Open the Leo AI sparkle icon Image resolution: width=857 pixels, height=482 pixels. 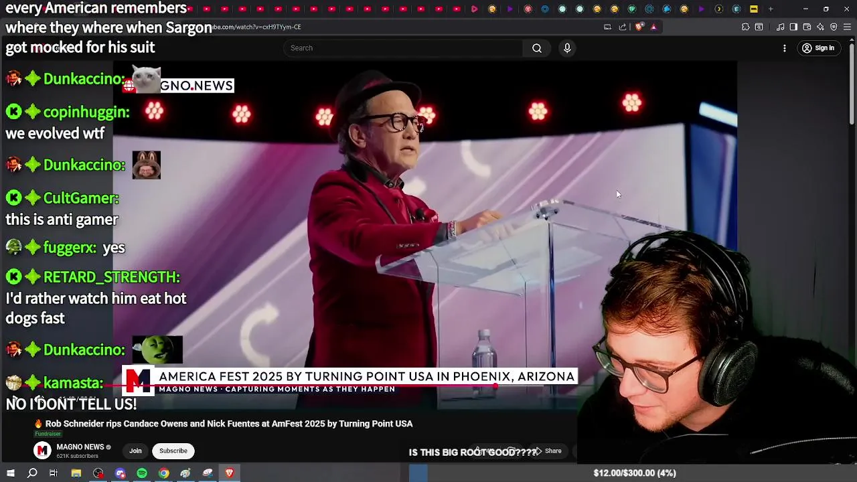820,27
